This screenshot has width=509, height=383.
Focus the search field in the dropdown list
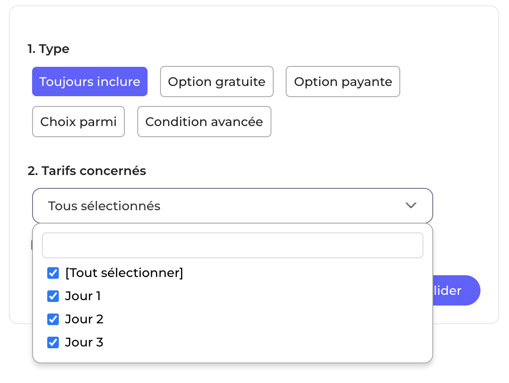(232, 245)
